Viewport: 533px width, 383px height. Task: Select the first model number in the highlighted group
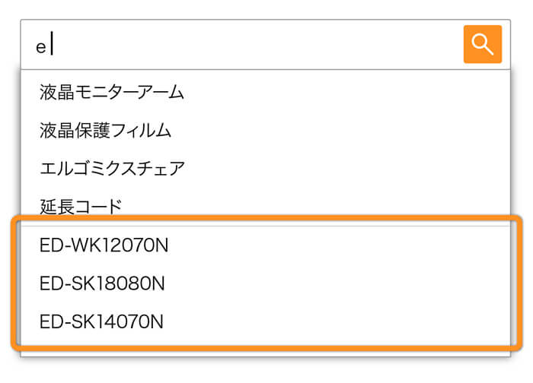[x=265, y=245]
